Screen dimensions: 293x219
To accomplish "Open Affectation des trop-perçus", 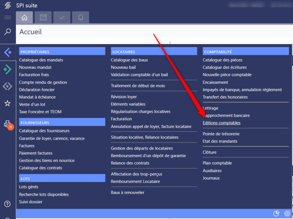I will coord(137,174).
